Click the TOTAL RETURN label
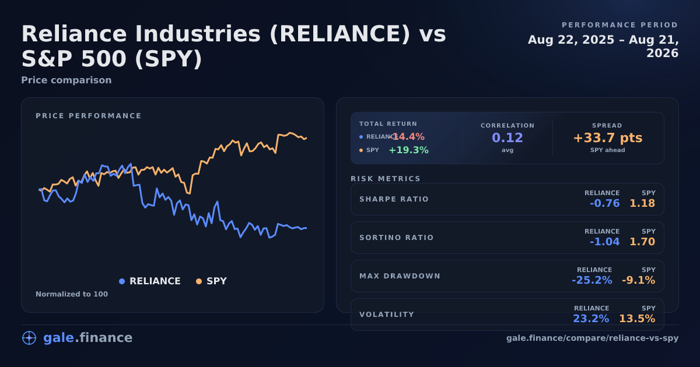 pos(388,124)
